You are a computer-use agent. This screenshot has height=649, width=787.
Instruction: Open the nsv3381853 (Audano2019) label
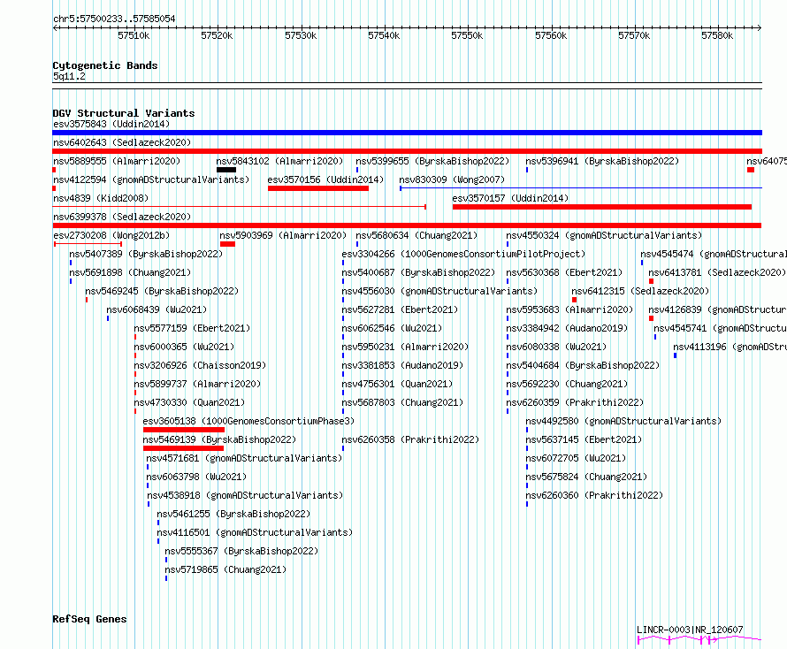point(402,365)
